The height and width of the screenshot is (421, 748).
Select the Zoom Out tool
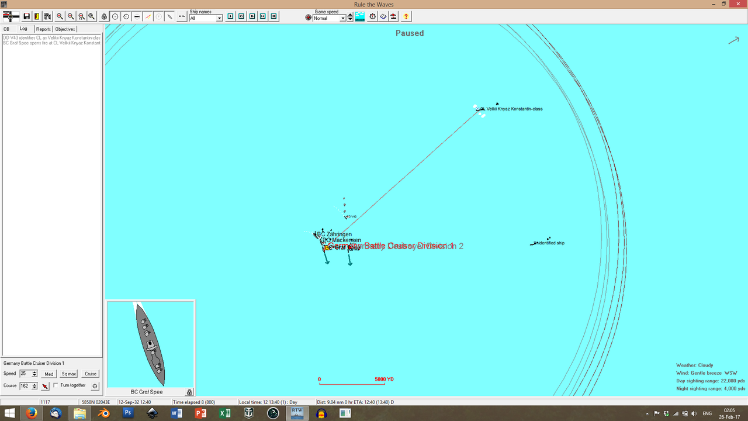(x=70, y=16)
